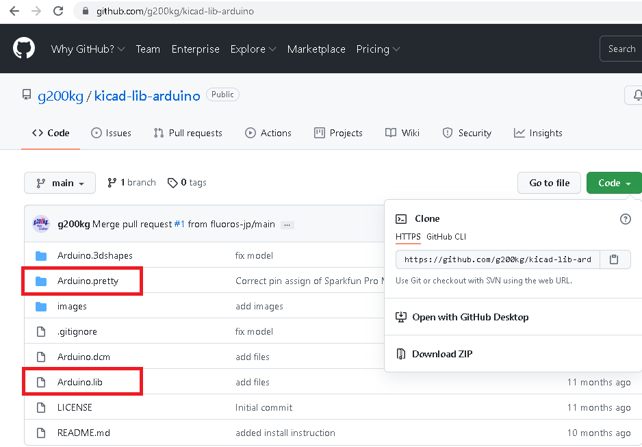Open the 'added install instruction' commit message
Viewport: 642px width, 447px height.
[285, 433]
